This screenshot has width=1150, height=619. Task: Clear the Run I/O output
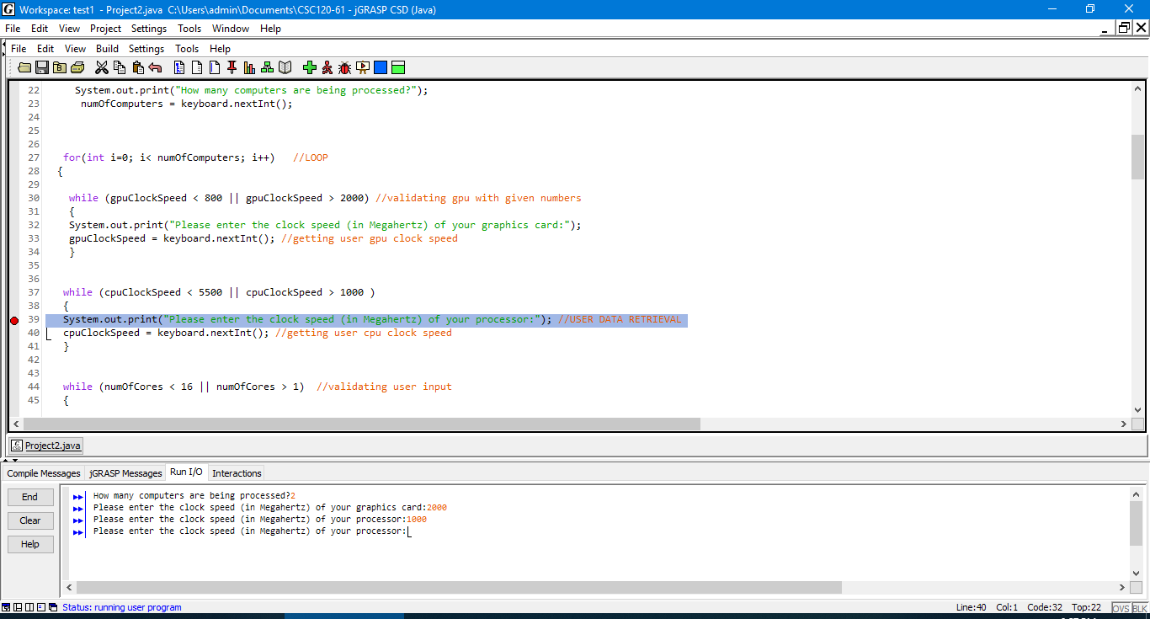click(30, 520)
